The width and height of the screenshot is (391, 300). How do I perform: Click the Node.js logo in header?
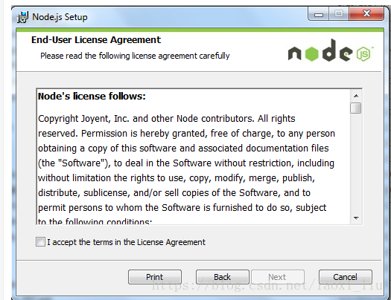tap(331, 50)
